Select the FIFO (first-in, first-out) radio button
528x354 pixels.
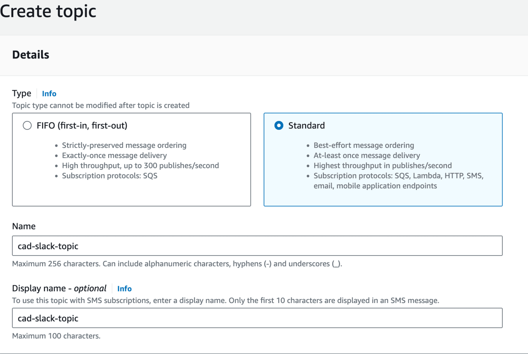(27, 125)
